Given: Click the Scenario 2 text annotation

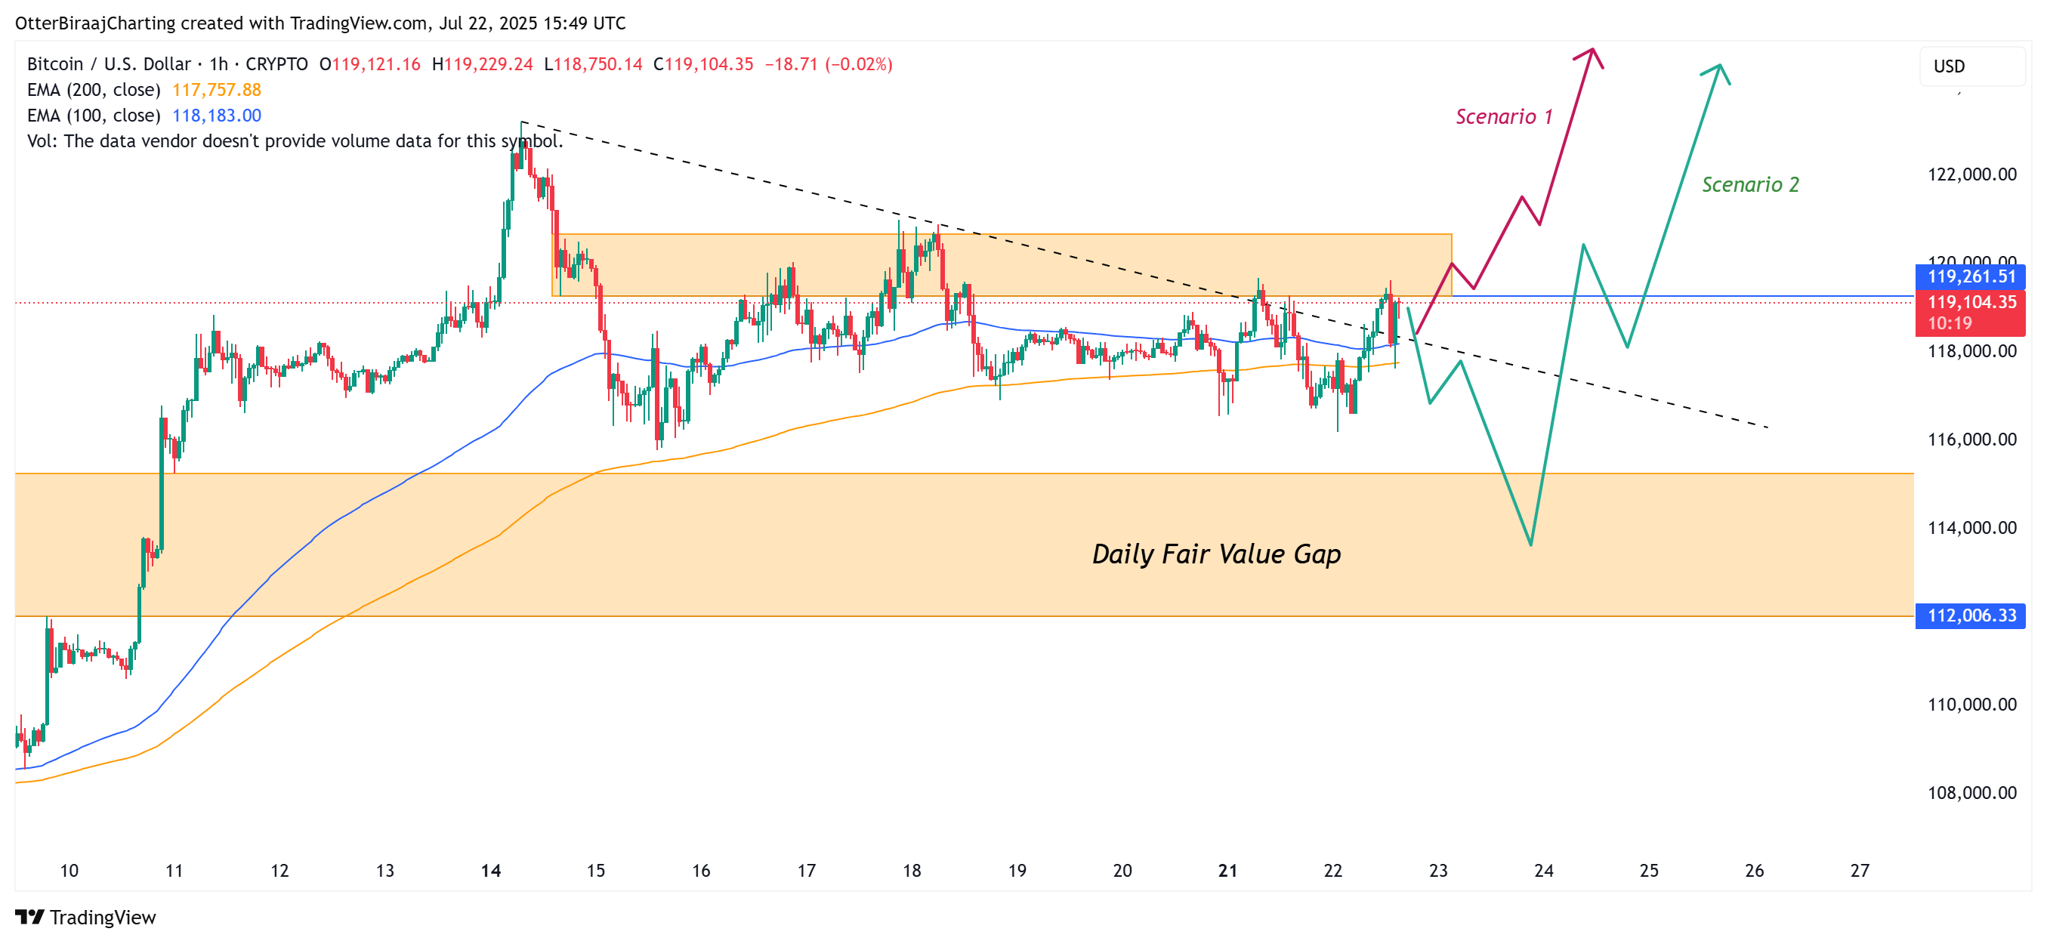Looking at the screenshot, I should click(1750, 184).
